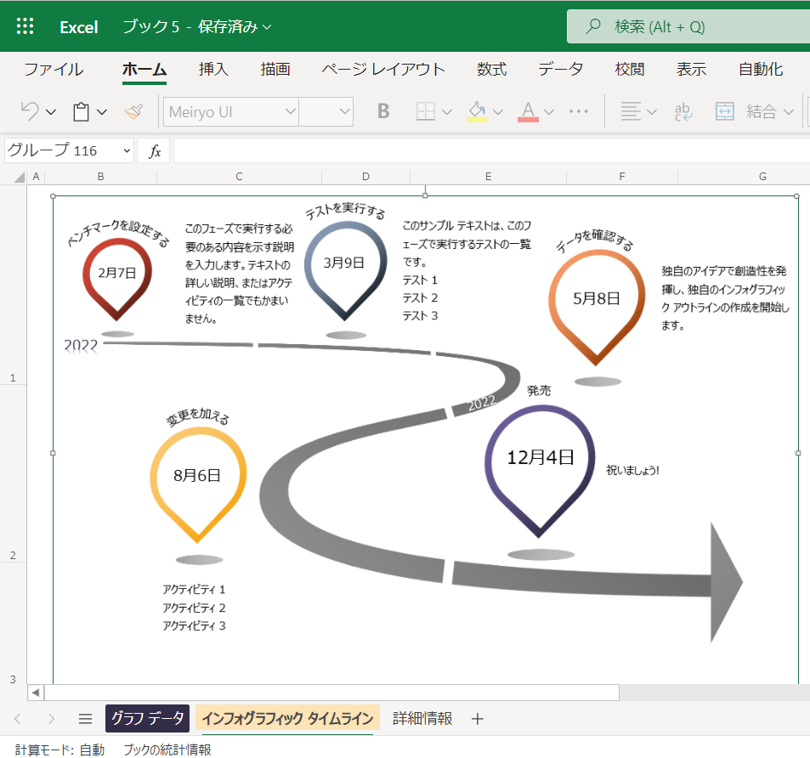Select column B header
This screenshot has height=758, width=810.
click(x=101, y=177)
